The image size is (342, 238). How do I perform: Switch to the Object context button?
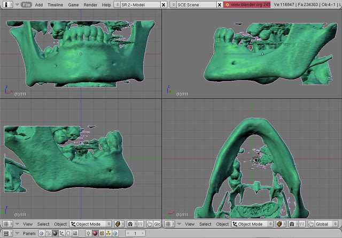click(61, 233)
